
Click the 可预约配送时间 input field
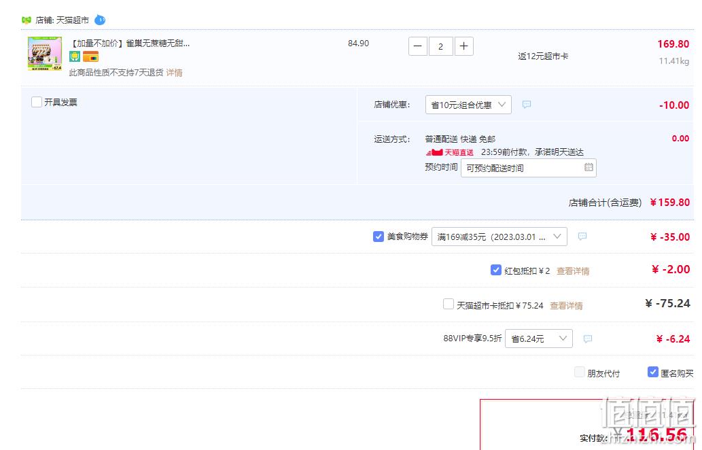coord(528,168)
